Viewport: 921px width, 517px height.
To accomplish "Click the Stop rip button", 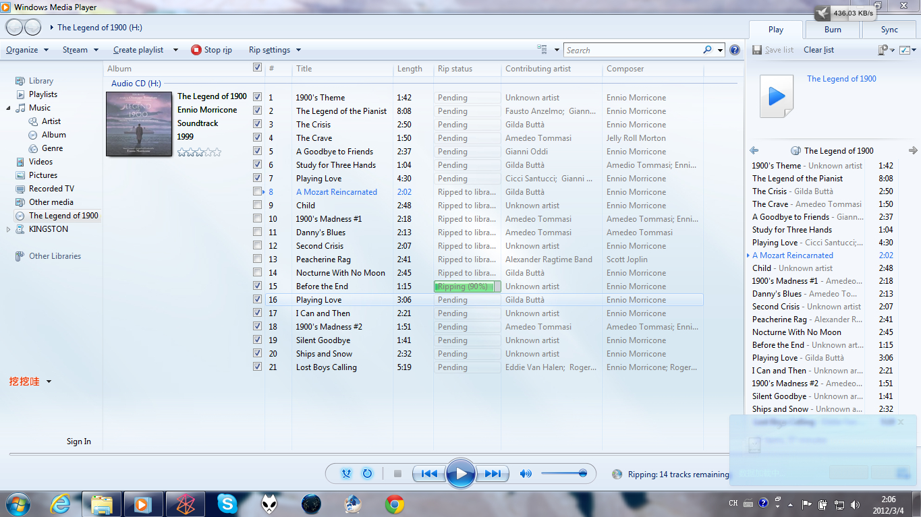I will pyautogui.click(x=211, y=50).
